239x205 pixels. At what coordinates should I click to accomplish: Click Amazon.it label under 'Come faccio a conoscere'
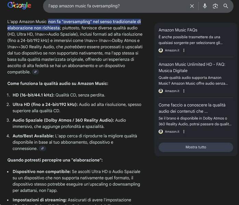[x=172, y=132]
